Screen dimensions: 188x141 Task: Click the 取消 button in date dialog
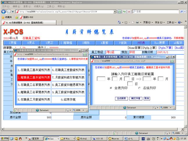(x=147, y=99)
